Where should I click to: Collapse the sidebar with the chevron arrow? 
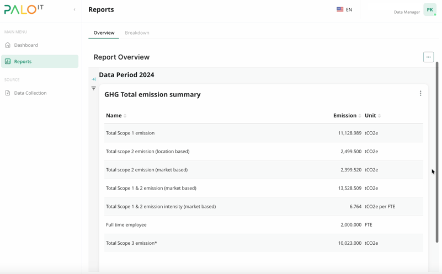[x=74, y=9]
